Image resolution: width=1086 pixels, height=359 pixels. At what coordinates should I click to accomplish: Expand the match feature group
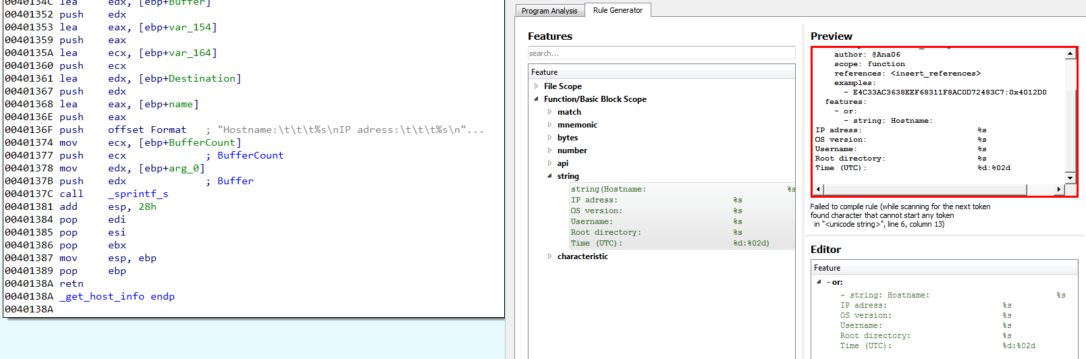[x=549, y=112]
